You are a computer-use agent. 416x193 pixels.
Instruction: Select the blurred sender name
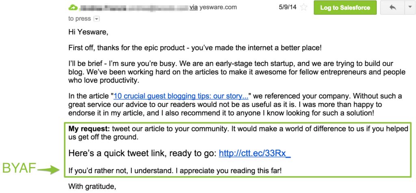[133, 7]
